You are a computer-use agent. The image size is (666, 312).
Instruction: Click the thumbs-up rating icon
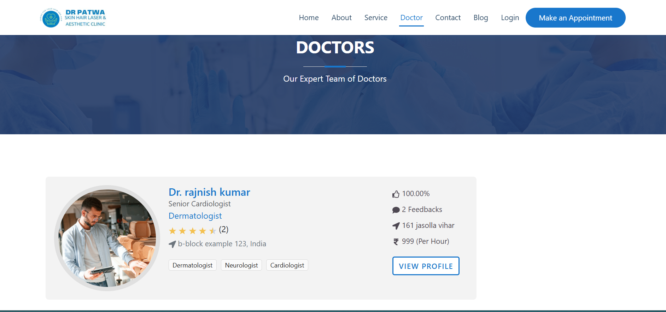click(396, 194)
